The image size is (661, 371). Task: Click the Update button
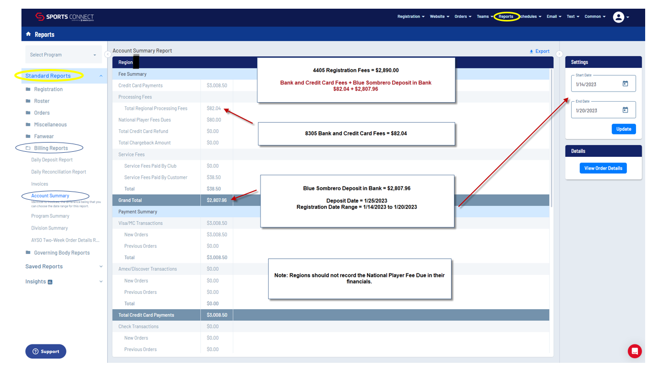tap(623, 129)
